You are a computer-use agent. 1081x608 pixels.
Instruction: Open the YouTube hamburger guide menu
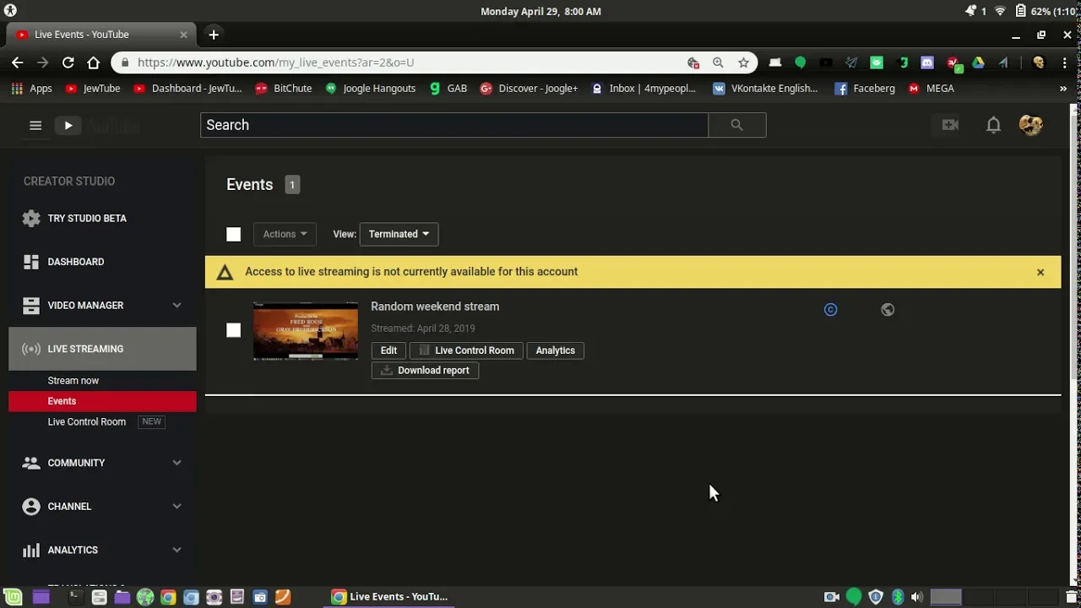coord(35,126)
